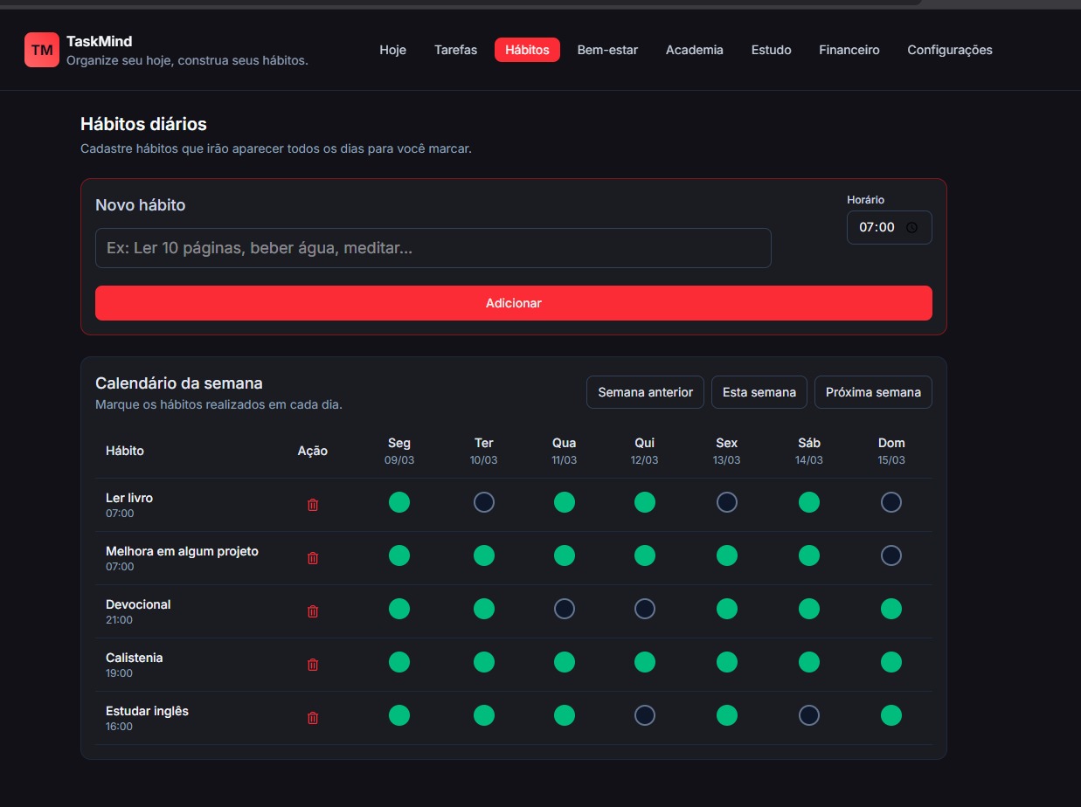This screenshot has height=807, width=1081.
Task: Switch to the Tarefas tab
Action: (x=455, y=50)
